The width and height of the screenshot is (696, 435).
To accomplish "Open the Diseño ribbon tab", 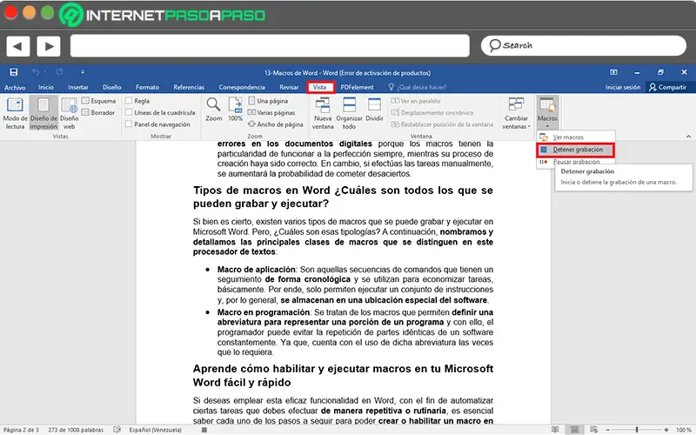I will [112, 88].
